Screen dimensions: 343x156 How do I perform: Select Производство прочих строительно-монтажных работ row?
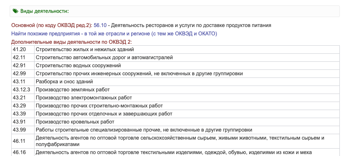coord(99,106)
